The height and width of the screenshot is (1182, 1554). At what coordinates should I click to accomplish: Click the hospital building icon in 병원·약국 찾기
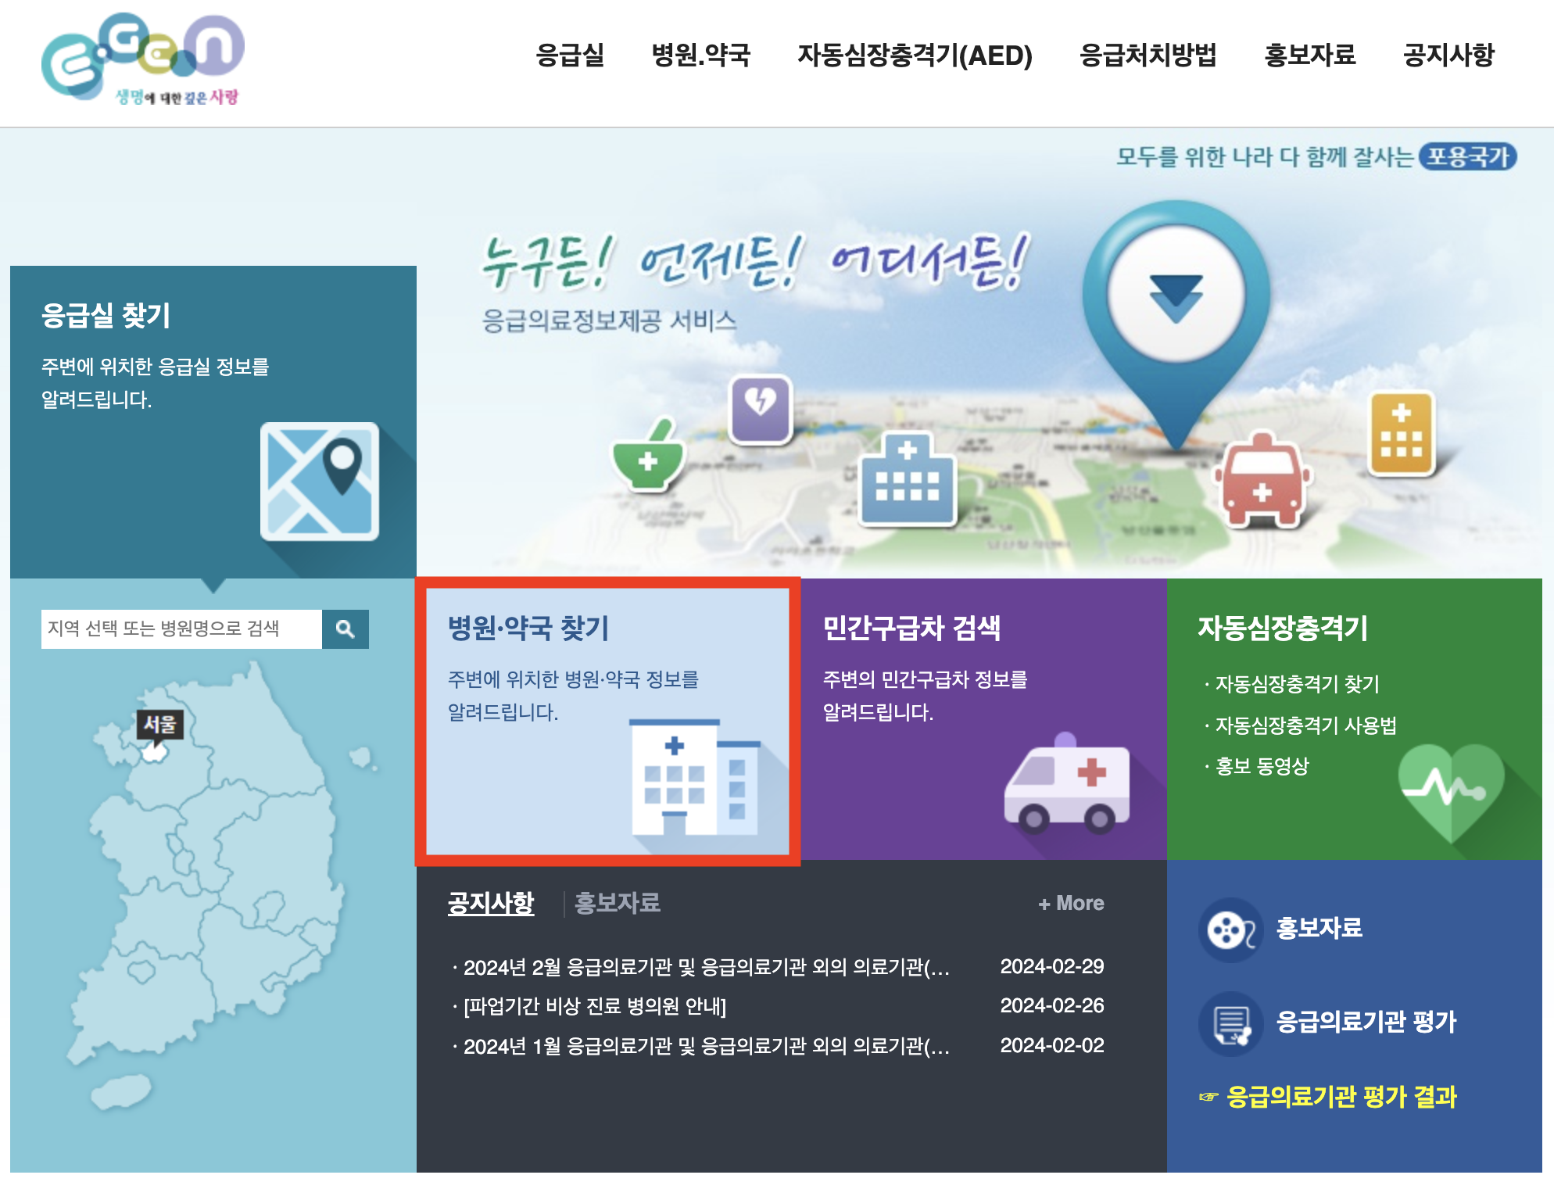coord(694,777)
